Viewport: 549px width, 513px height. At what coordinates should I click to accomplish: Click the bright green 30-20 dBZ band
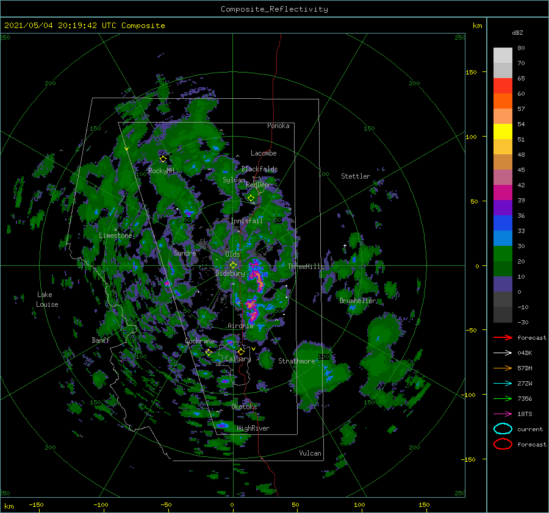pos(503,254)
